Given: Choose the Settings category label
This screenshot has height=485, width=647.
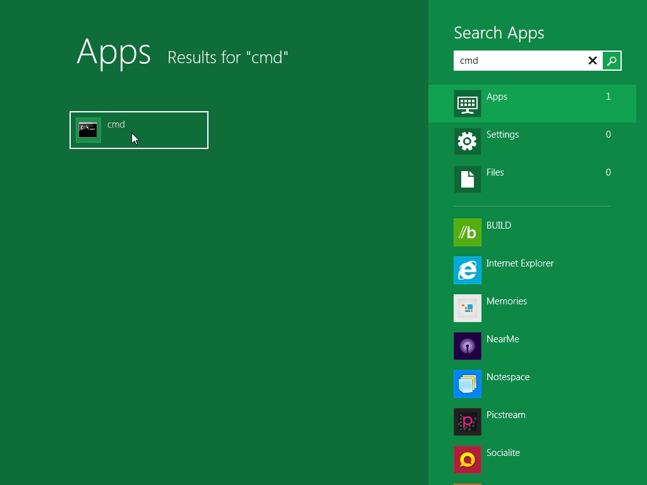Looking at the screenshot, I should pos(502,135).
